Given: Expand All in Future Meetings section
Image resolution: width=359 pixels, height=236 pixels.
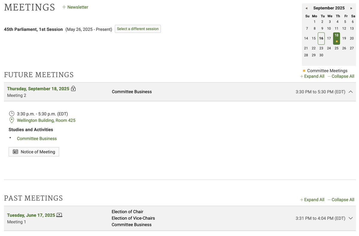Looking at the screenshot, I should pos(312,76).
